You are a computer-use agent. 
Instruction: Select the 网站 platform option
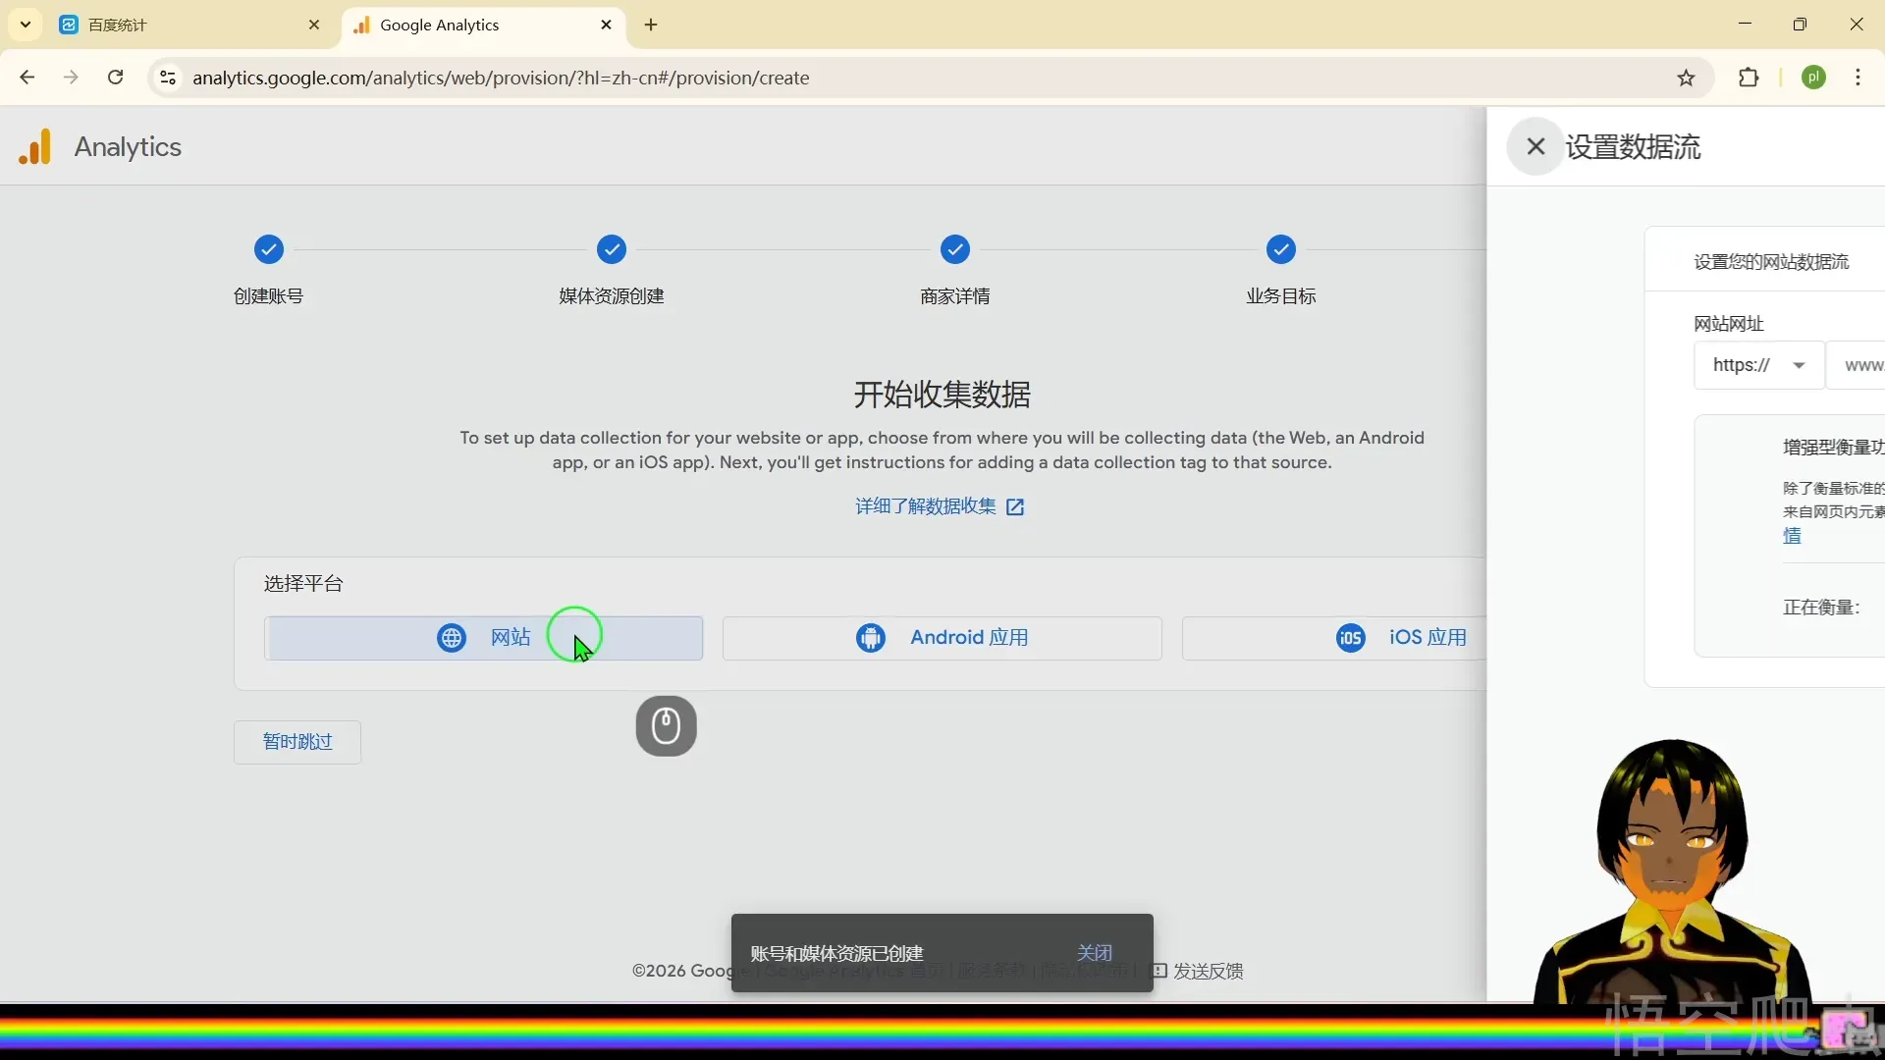point(483,638)
